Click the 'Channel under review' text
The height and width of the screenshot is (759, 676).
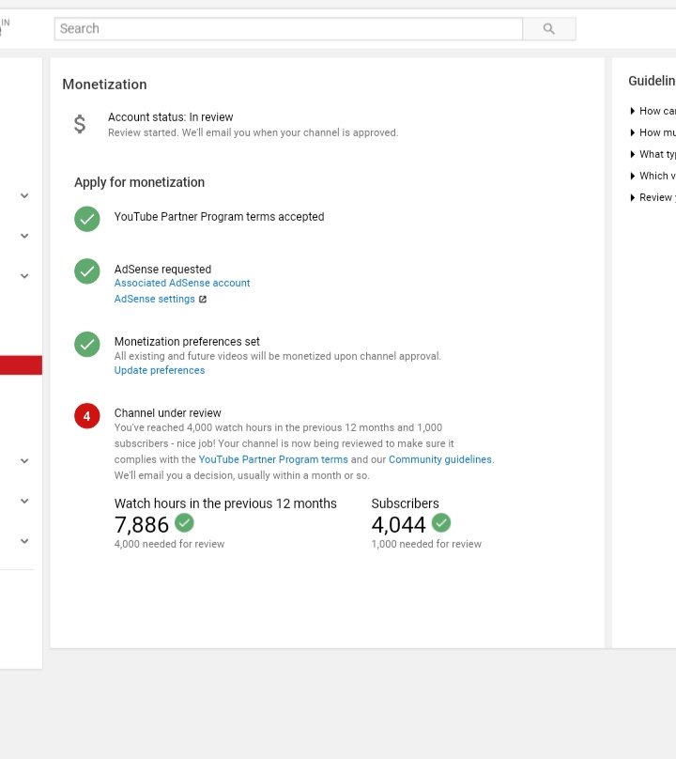coord(167,413)
